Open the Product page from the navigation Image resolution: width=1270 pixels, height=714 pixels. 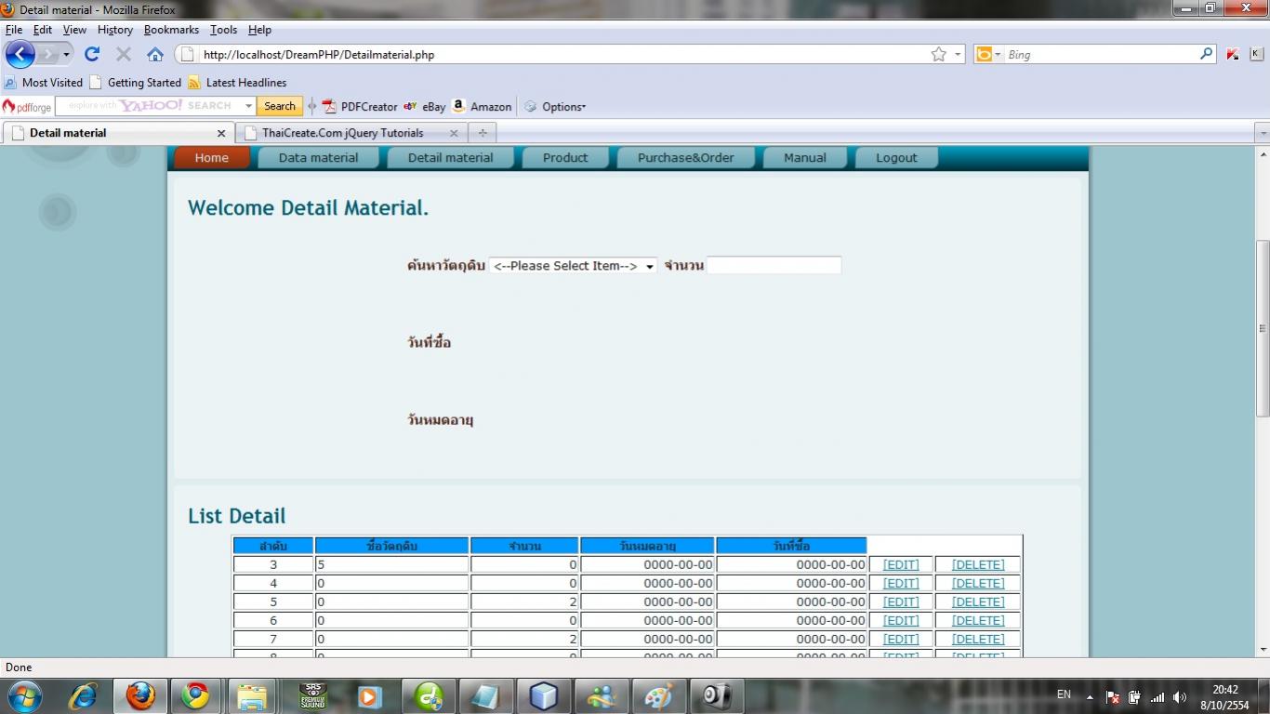click(565, 158)
